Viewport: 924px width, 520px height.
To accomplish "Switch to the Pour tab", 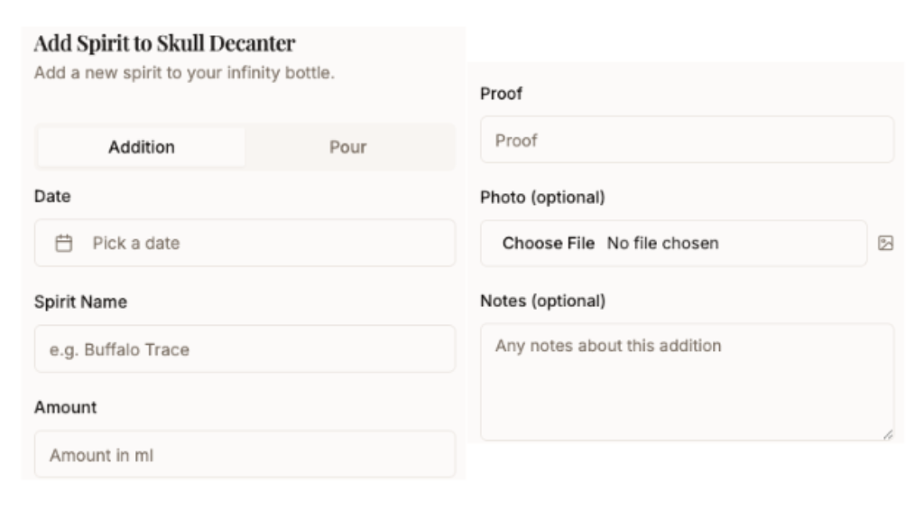I will pyautogui.click(x=347, y=147).
